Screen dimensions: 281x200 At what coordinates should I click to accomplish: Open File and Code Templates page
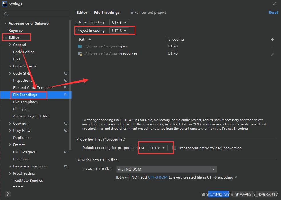pyautogui.click(x=34, y=87)
